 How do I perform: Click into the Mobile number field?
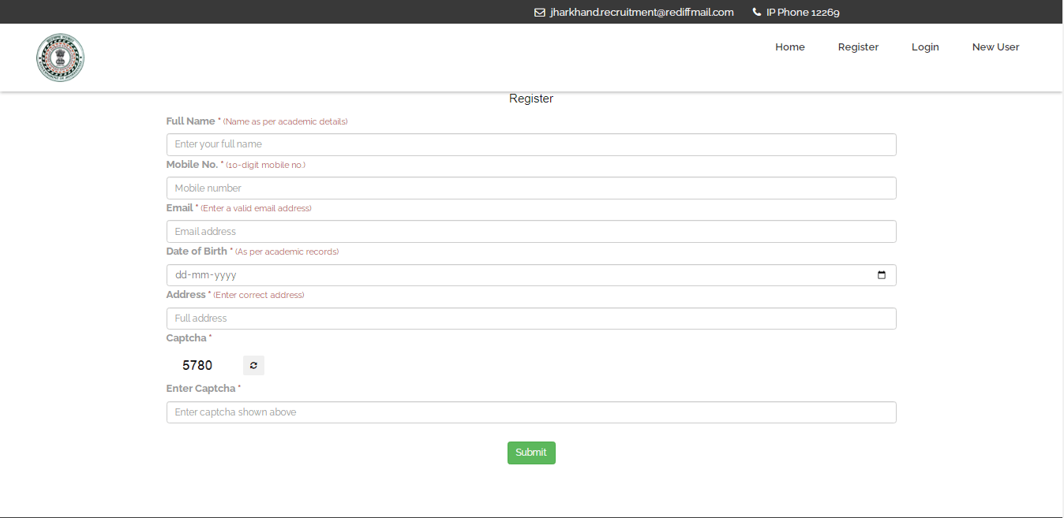click(x=530, y=188)
